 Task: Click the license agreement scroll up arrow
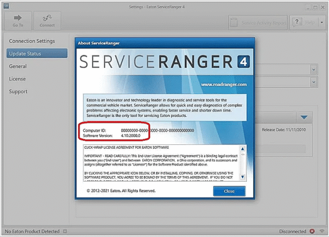[x=242, y=149]
